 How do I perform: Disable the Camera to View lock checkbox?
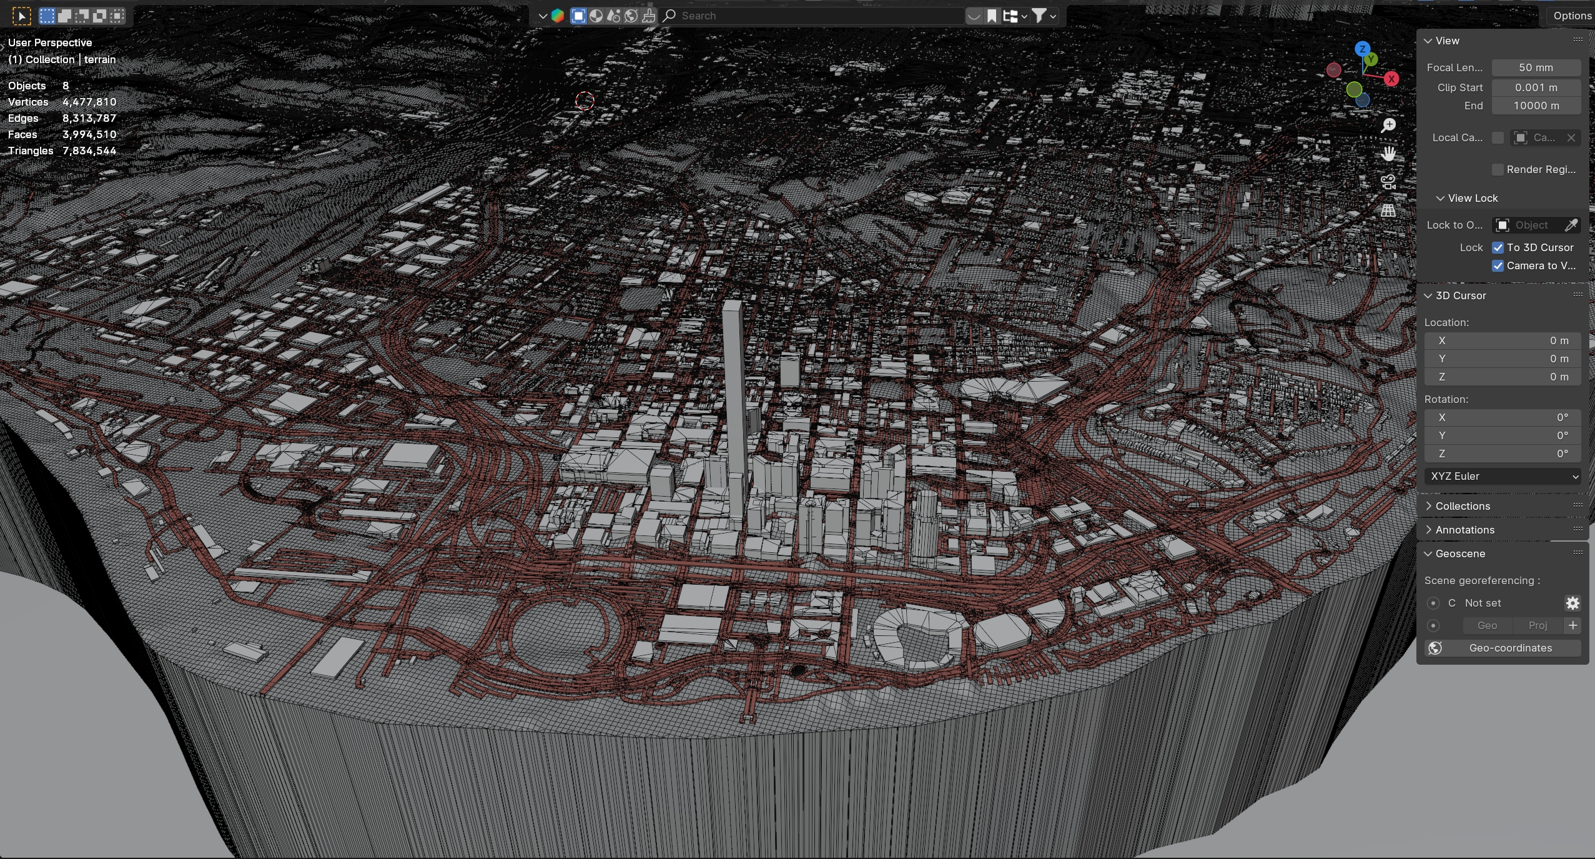(1498, 266)
